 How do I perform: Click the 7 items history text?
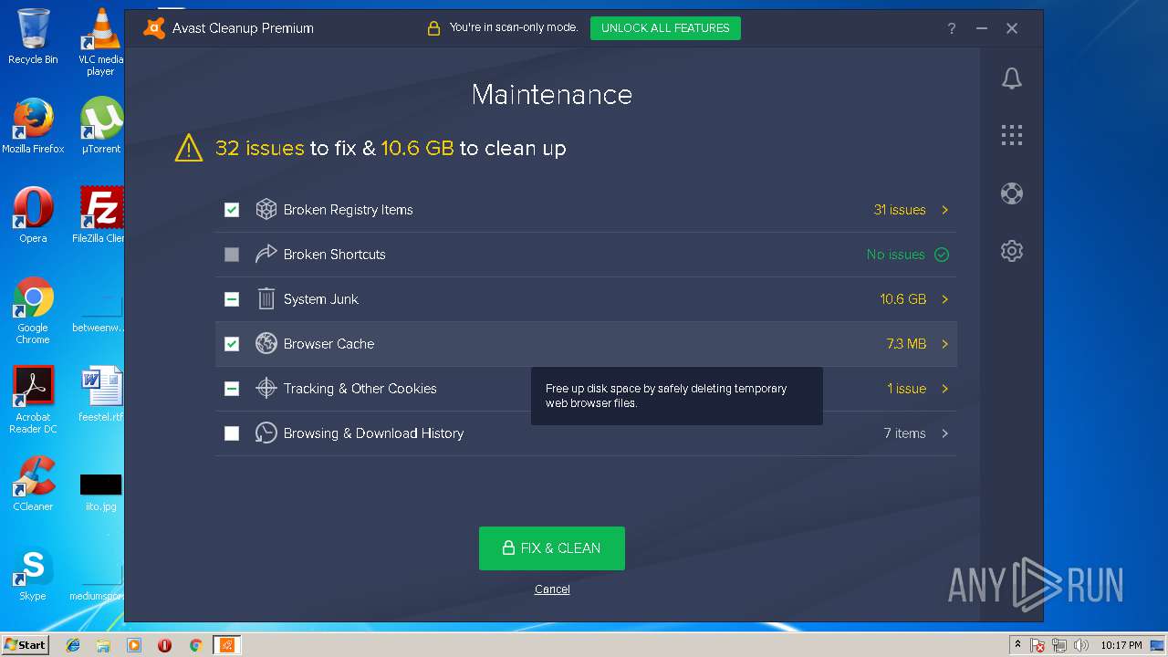click(904, 433)
